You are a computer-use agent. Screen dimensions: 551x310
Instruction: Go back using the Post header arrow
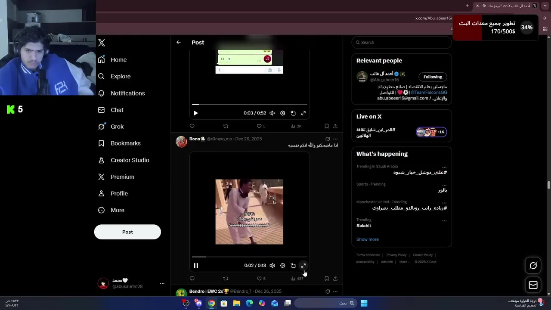tap(179, 42)
